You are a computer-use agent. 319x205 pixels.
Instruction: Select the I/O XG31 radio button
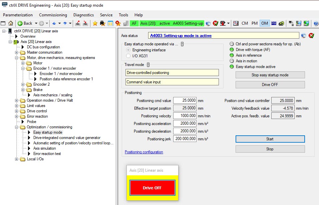pos(128,56)
